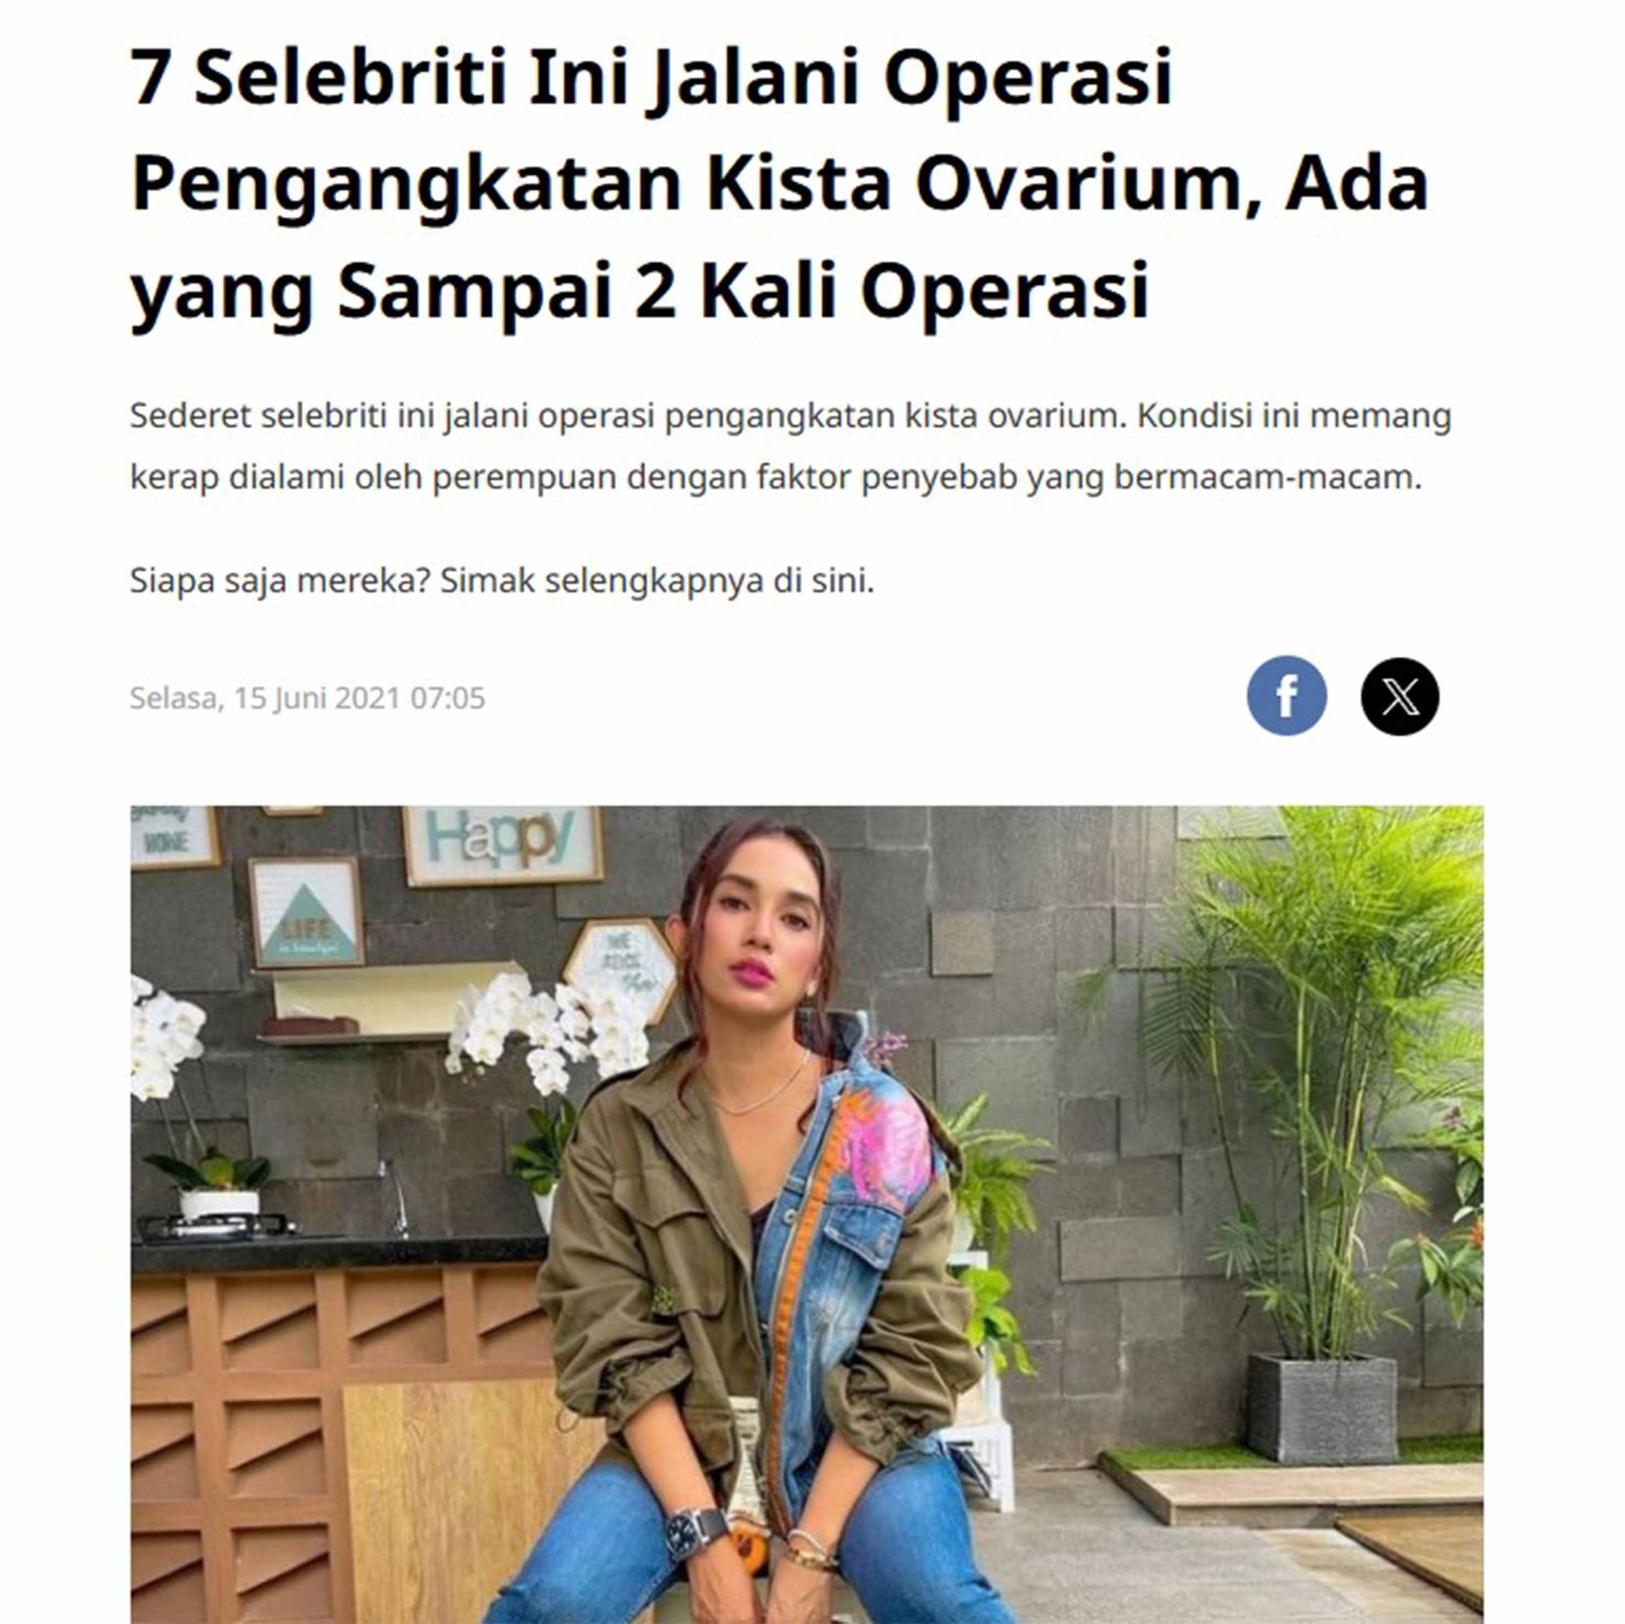Click the gas stove on the black counter
Image resolution: width=1625 pixels, height=1624 pixels.
tap(217, 1227)
